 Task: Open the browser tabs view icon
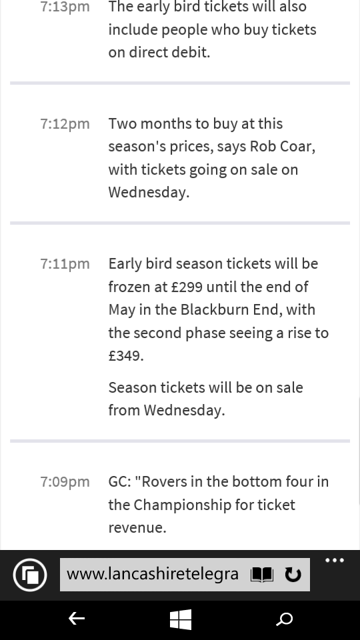30,575
